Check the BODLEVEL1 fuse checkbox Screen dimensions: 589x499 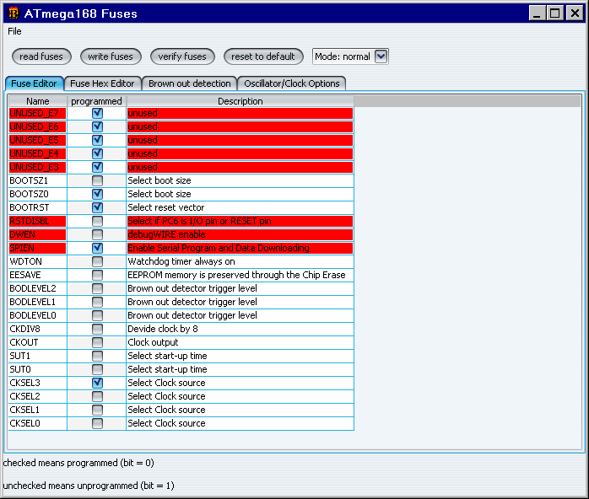(x=97, y=303)
